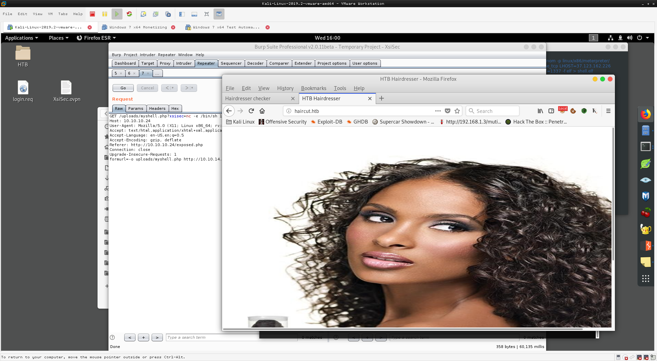Add a new Repeater tab with the ellipsis tab
Viewport: 657px width, 361px height.
[x=157, y=73]
